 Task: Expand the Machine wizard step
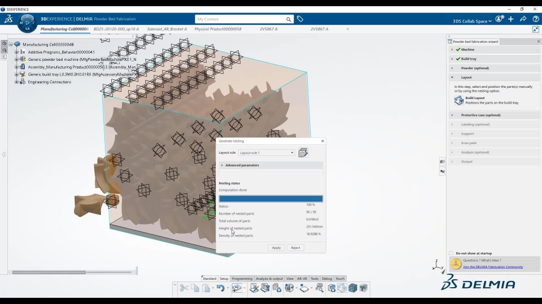[452, 50]
